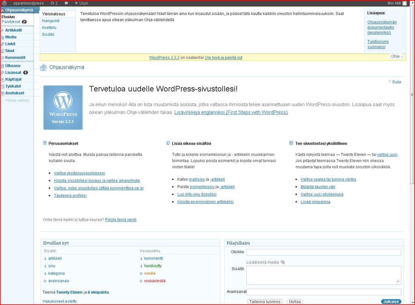Click the Tallenna luonnos button
This screenshot has width=415, height=305.
pos(265,302)
